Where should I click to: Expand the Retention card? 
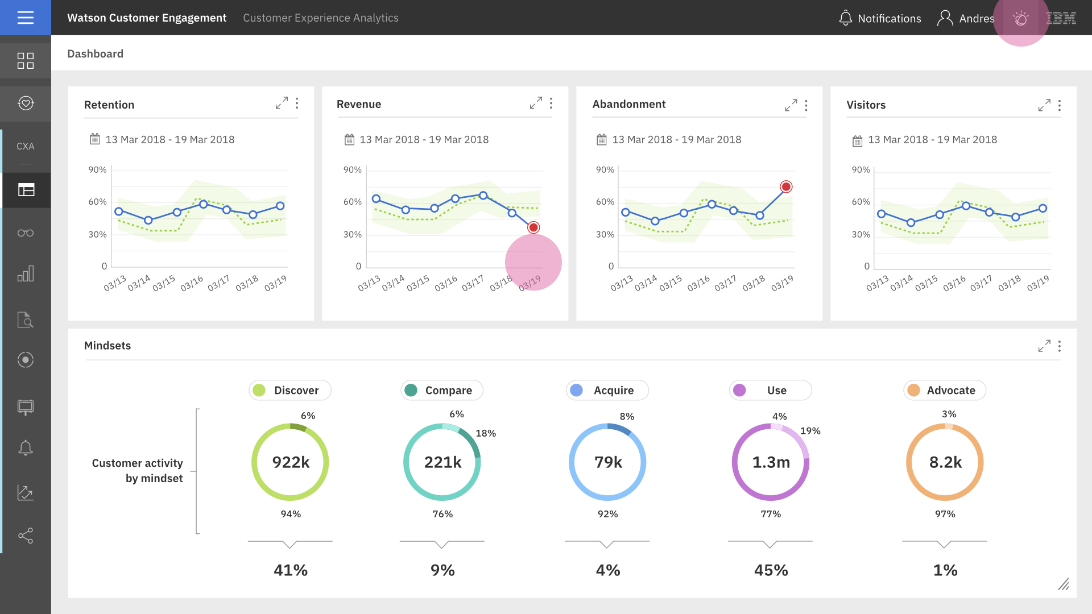click(x=282, y=103)
